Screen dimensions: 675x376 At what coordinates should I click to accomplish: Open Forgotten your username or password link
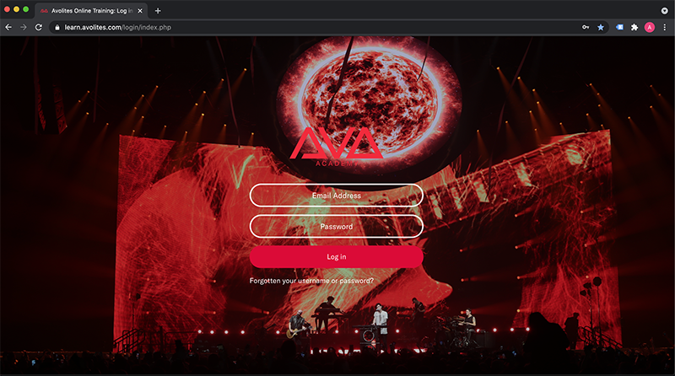click(x=311, y=281)
